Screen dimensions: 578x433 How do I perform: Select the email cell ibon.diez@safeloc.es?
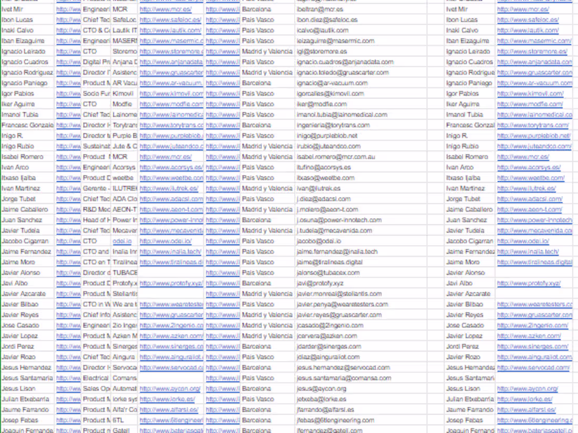tap(327, 20)
